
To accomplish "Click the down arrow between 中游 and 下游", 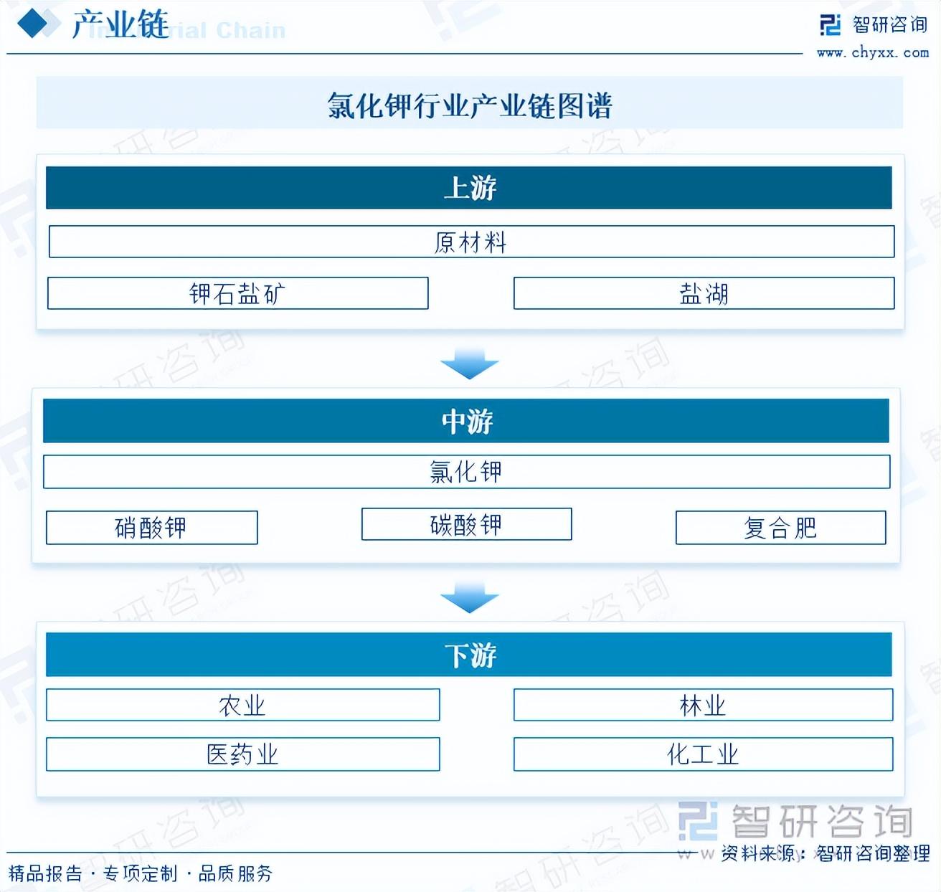I will coord(469,597).
